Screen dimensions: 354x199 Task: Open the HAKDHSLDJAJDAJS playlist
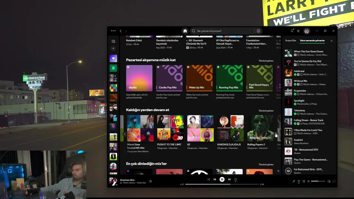(230, 133)
